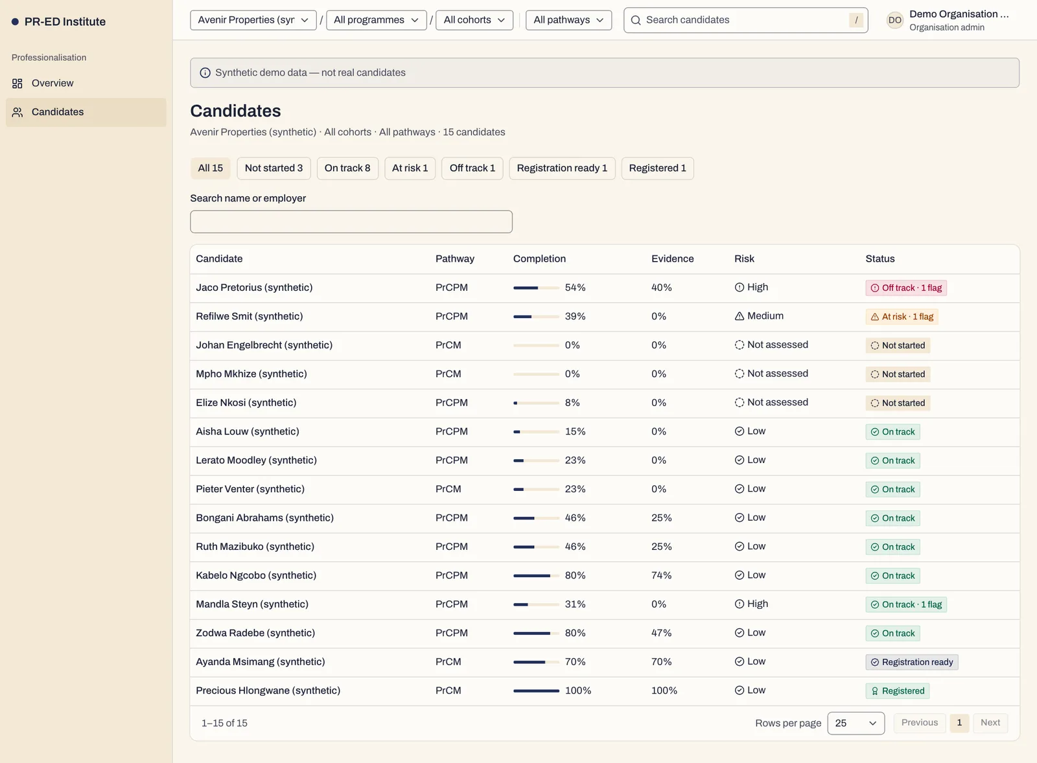Open the All pathways filter dropdown
Screen dimensions: 1037x763
pyautogui.click(x=568, y=20)
